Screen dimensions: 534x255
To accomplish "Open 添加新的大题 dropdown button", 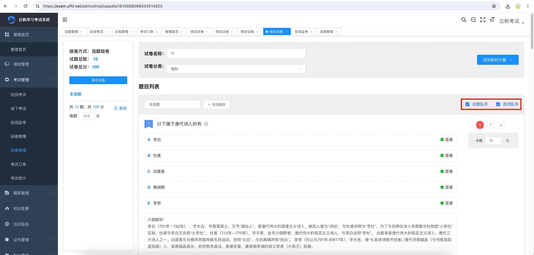I will click(498, 60).
